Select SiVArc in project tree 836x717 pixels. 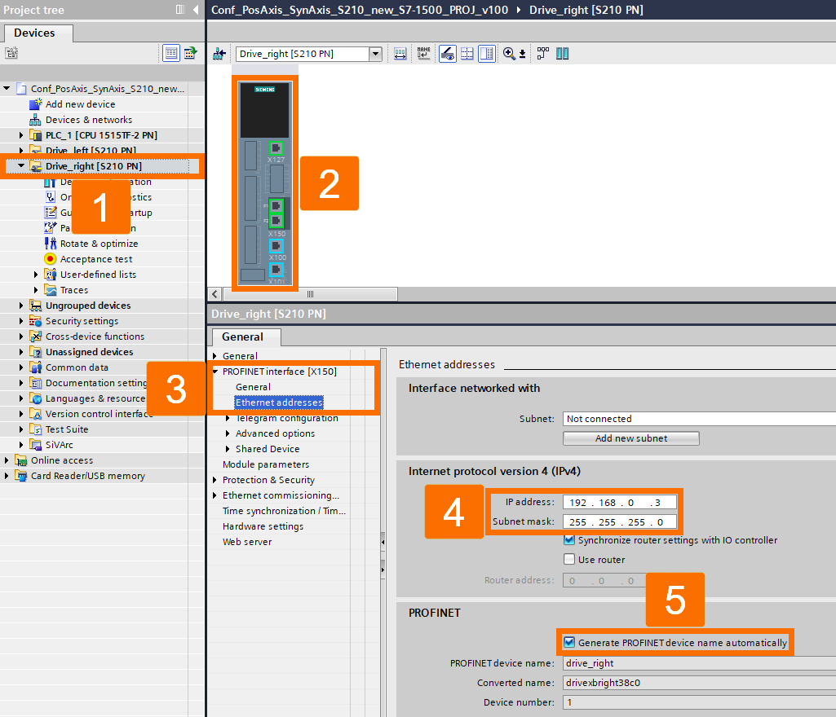pos(60,445)
